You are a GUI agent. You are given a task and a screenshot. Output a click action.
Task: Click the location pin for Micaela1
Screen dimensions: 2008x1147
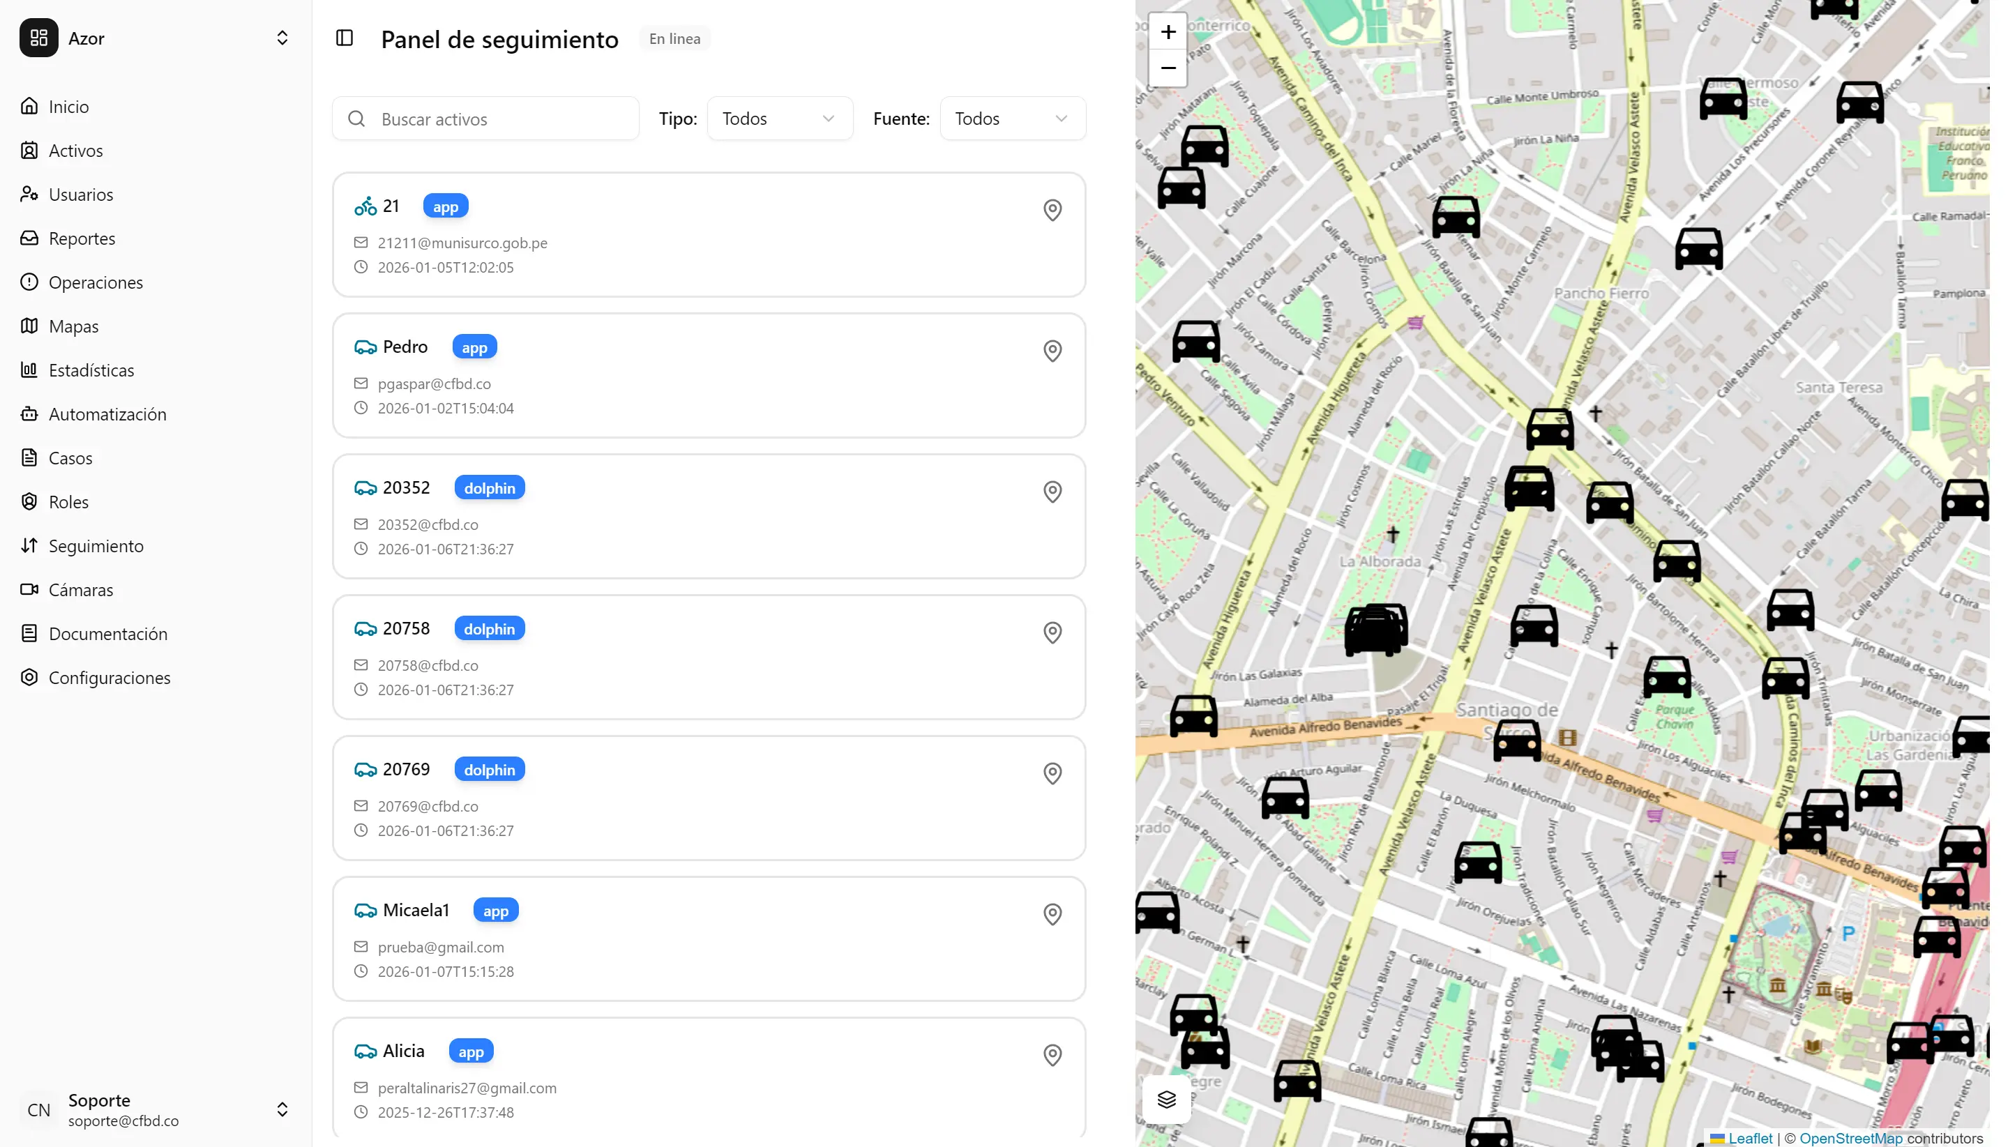pyautogui.click(x=1052, y=914)
